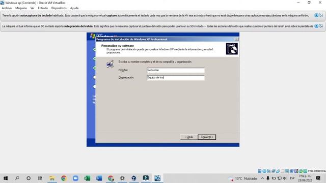The image size is (326, 183).
Task: Open the Entrada menu
Action: click(43, 8)
